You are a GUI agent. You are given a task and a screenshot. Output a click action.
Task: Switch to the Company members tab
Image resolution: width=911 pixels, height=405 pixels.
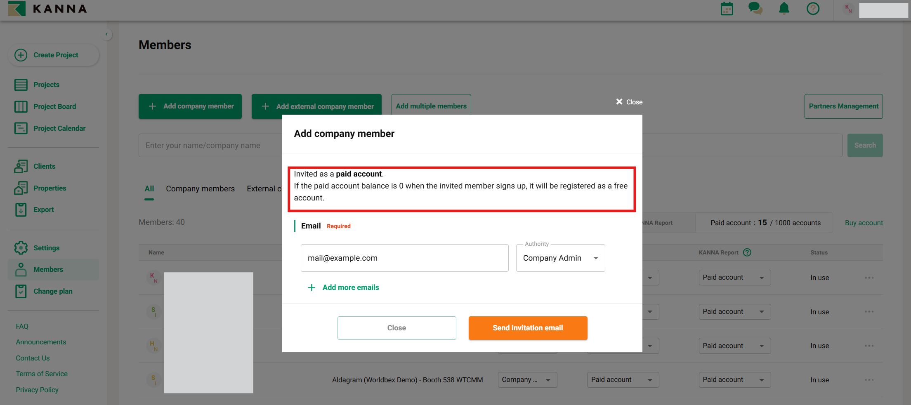tap(200, 188)
